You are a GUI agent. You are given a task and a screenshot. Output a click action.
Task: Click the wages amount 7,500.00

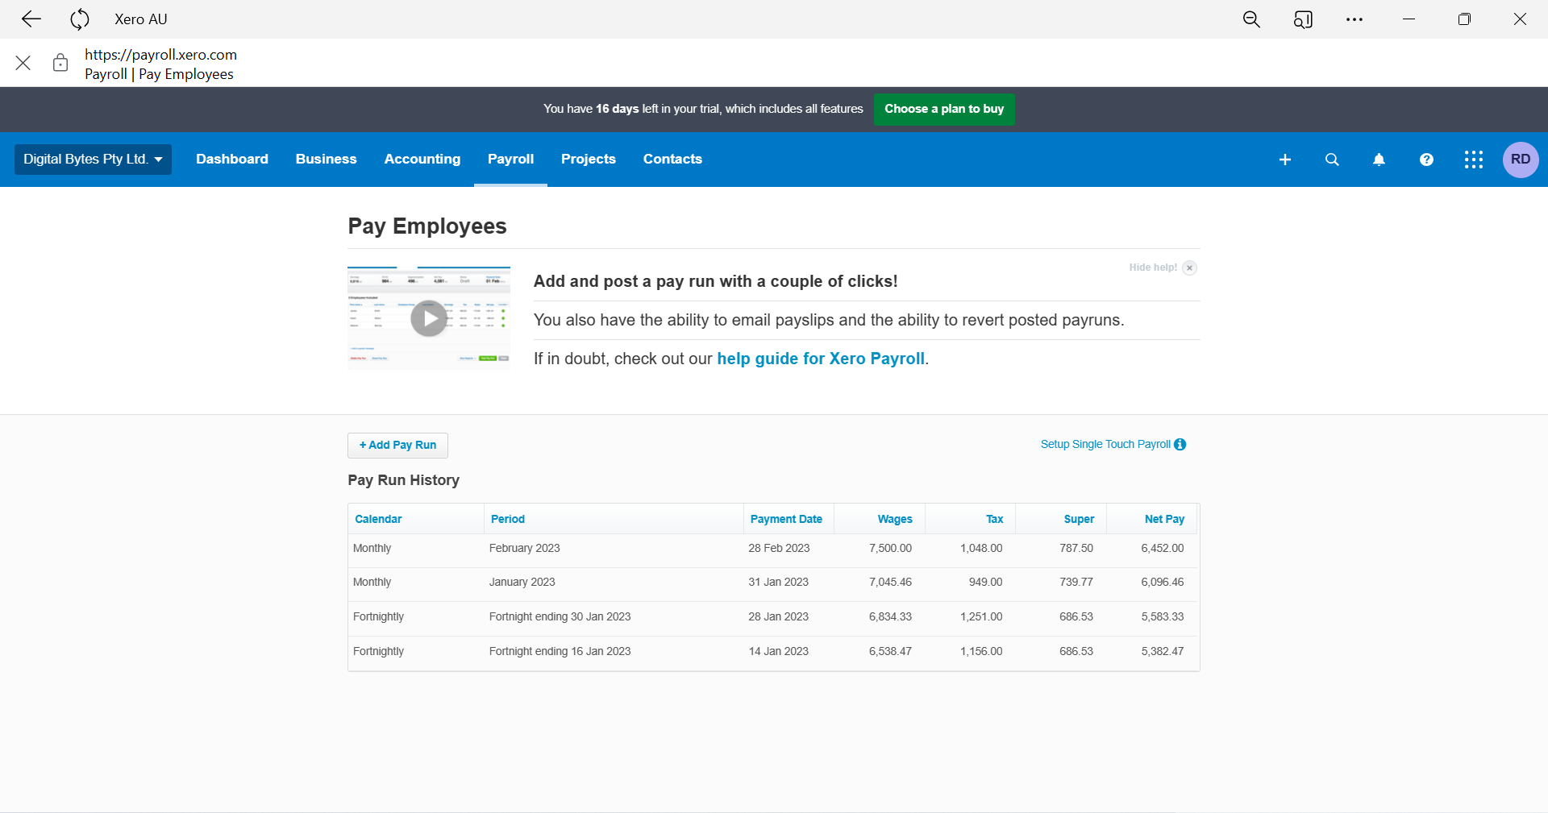[x=890, y=548]
